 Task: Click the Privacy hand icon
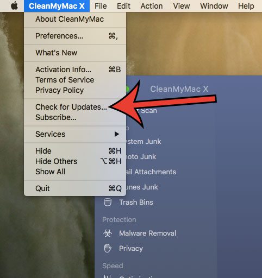coord(108,248)
